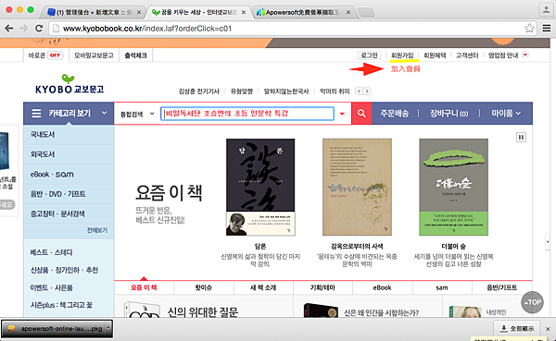
Task: Open 신상품 · 정가인하 · 추천 link
Action: coord(64,270)
